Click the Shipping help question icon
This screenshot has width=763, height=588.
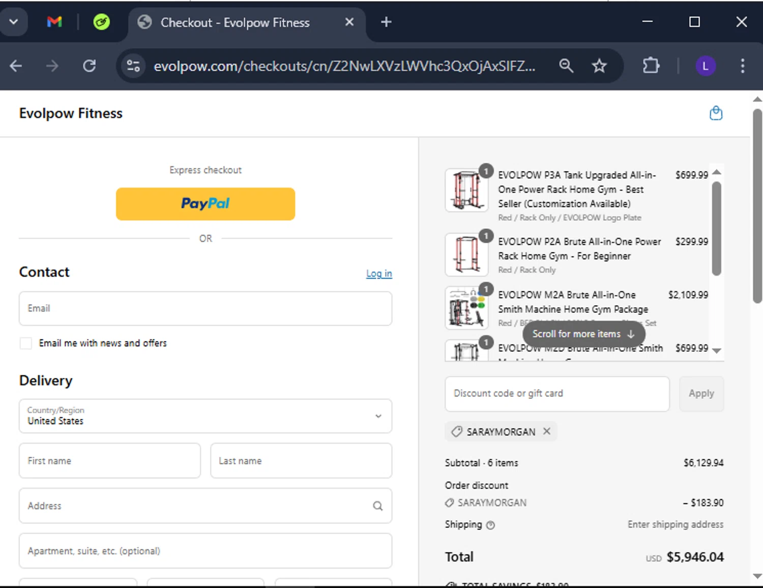click(x=490, y=525)
